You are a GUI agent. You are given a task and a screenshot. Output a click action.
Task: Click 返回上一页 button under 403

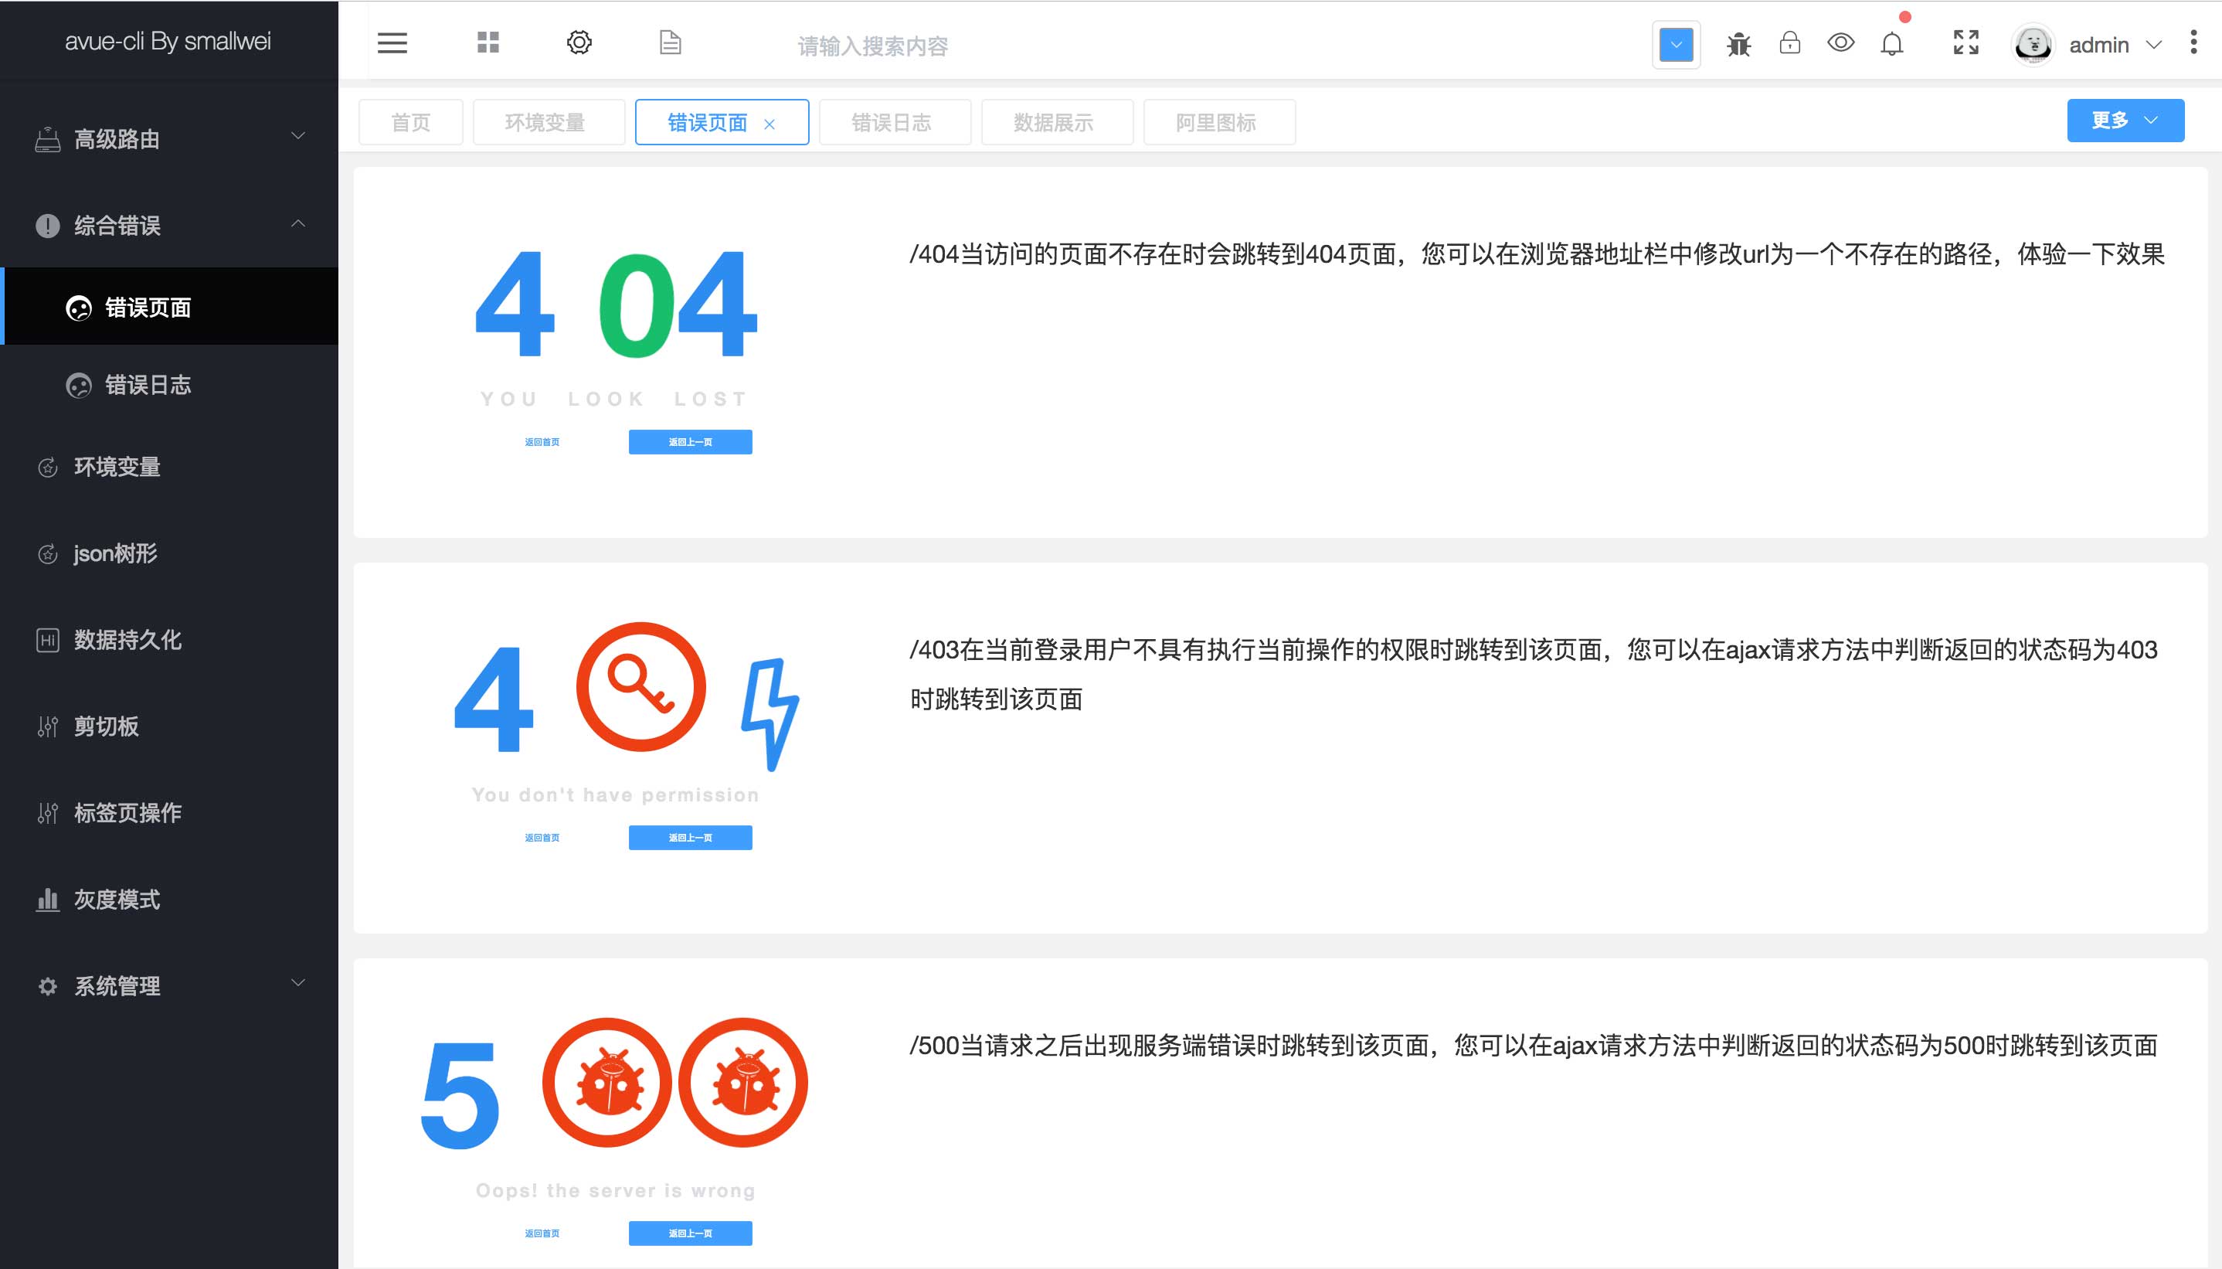click(x=690, y=838)
